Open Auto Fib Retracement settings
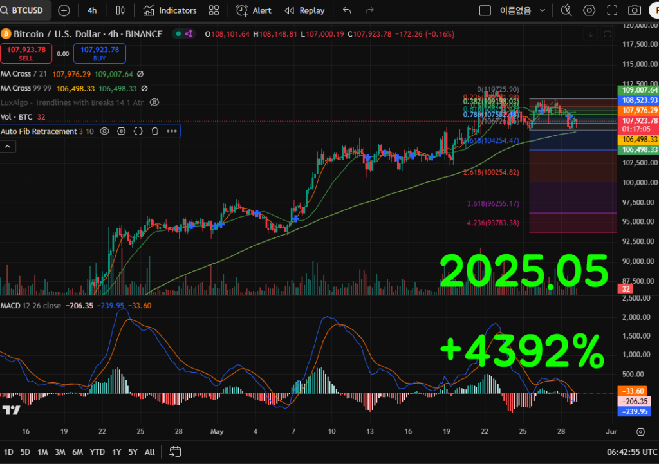Screen dimensions: 659x464 122,131
